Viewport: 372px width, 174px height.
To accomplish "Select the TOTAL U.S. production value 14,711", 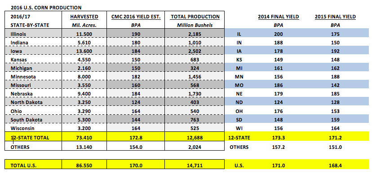I will [x=195, y=165].
